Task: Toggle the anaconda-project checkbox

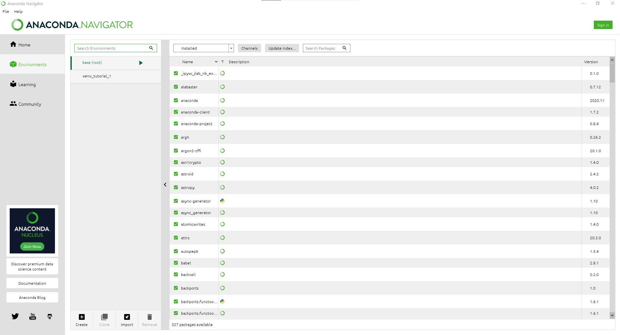Action: point(176,123)
